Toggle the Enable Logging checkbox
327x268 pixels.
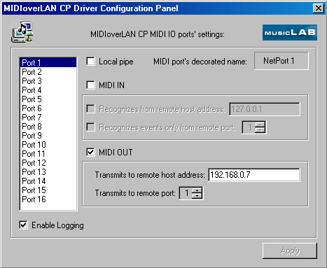point(23,225)
